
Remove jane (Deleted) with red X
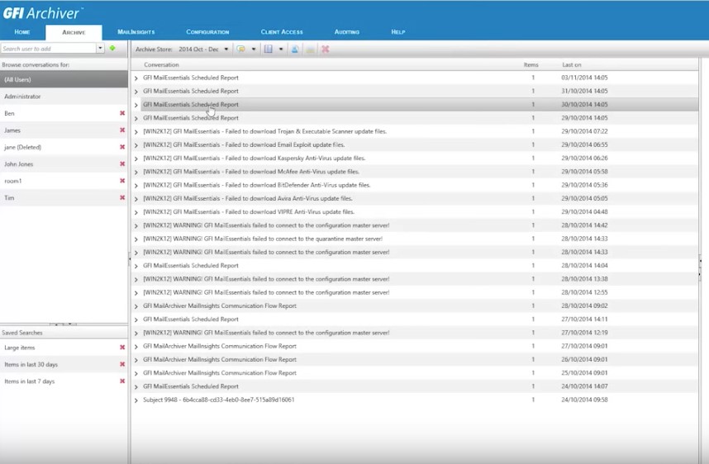[x=122, y=147]
